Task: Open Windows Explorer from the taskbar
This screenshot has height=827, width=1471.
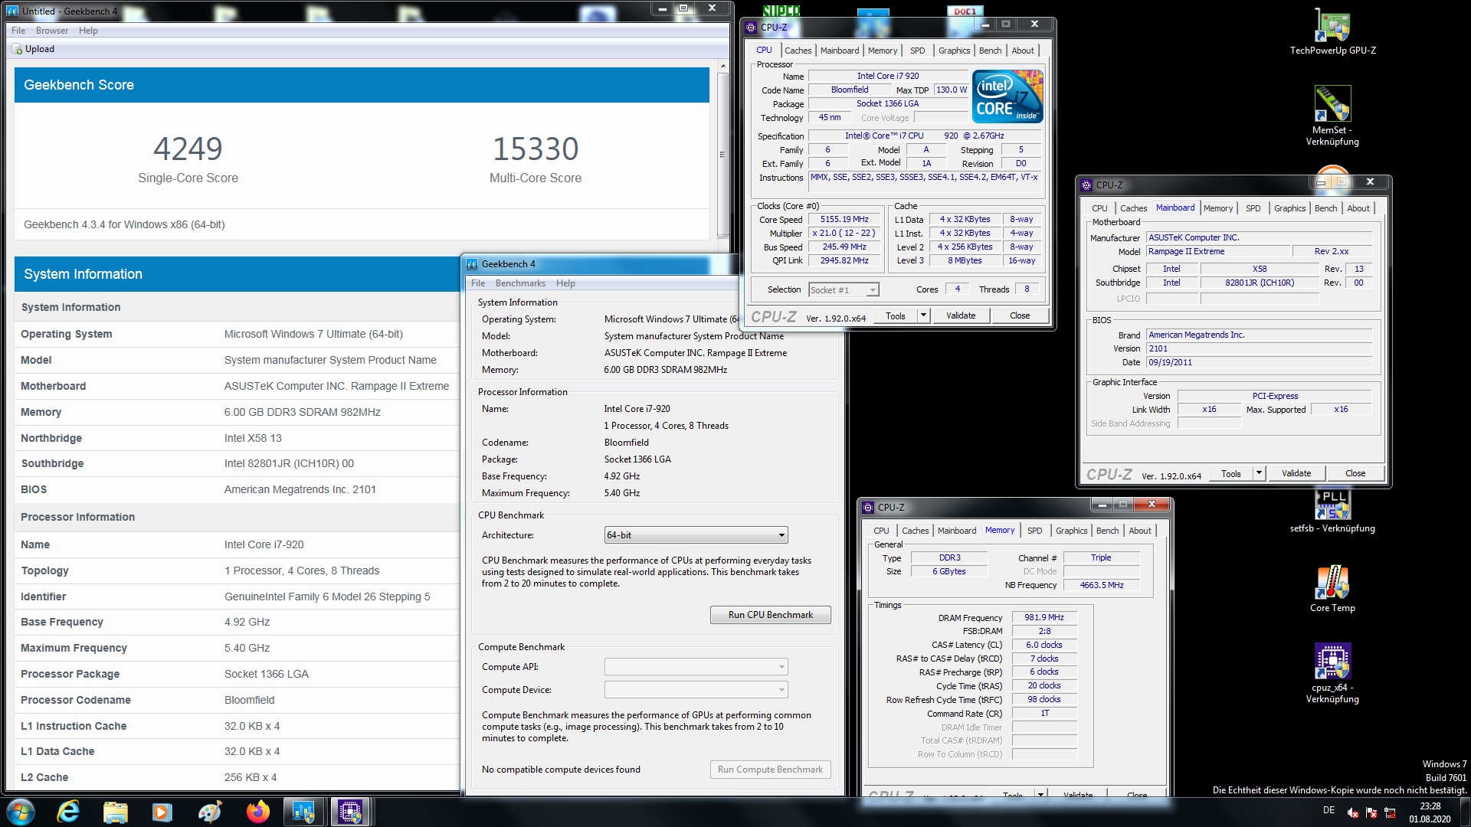Action: (115, 812)
